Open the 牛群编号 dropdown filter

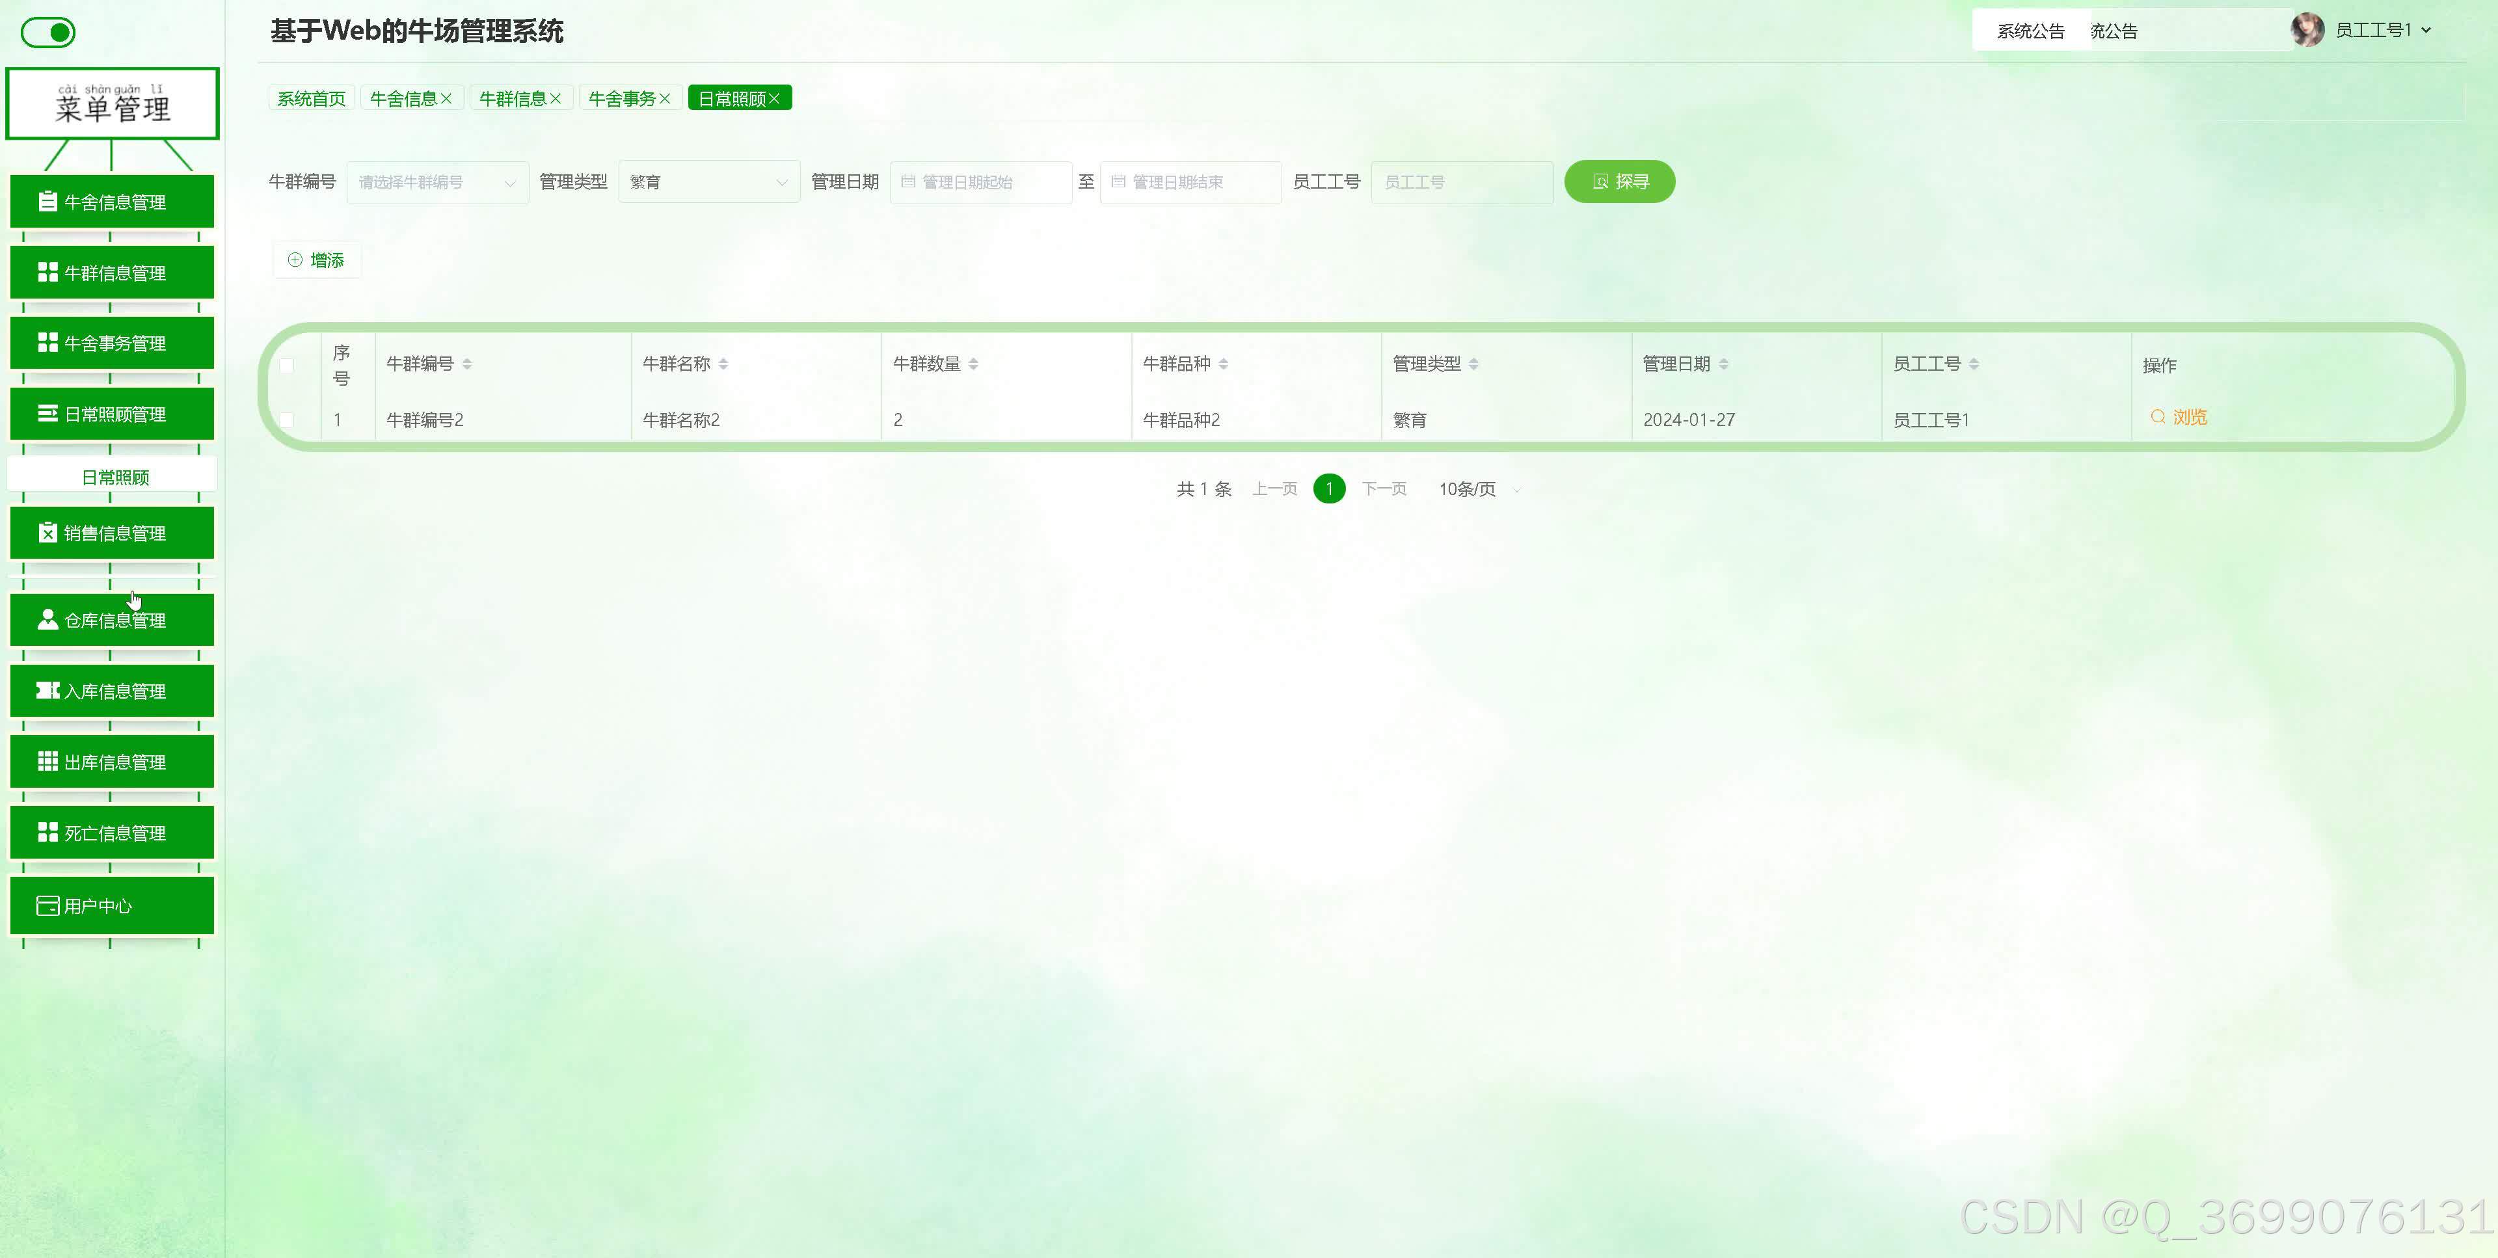[436, 182]
